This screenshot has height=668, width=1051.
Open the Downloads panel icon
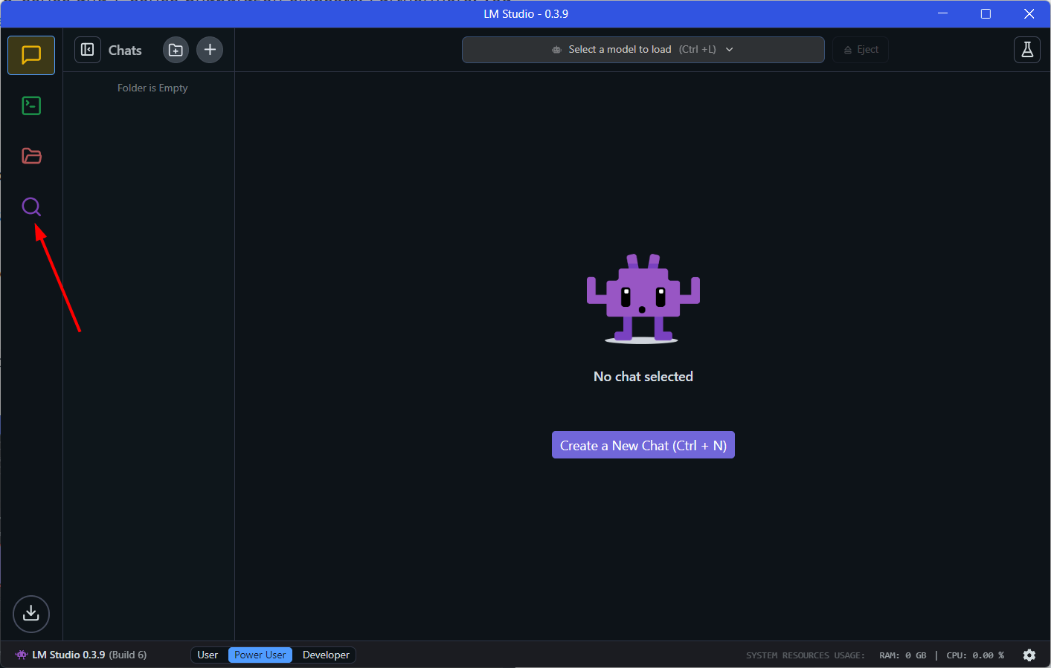click(x=31, y=613)
